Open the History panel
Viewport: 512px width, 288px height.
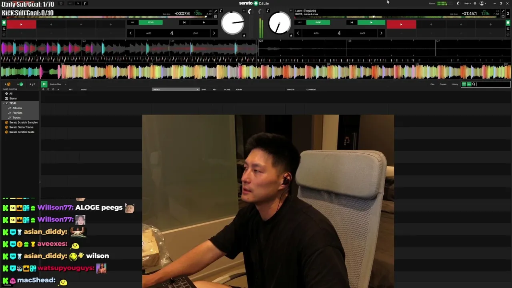point(455,84)
